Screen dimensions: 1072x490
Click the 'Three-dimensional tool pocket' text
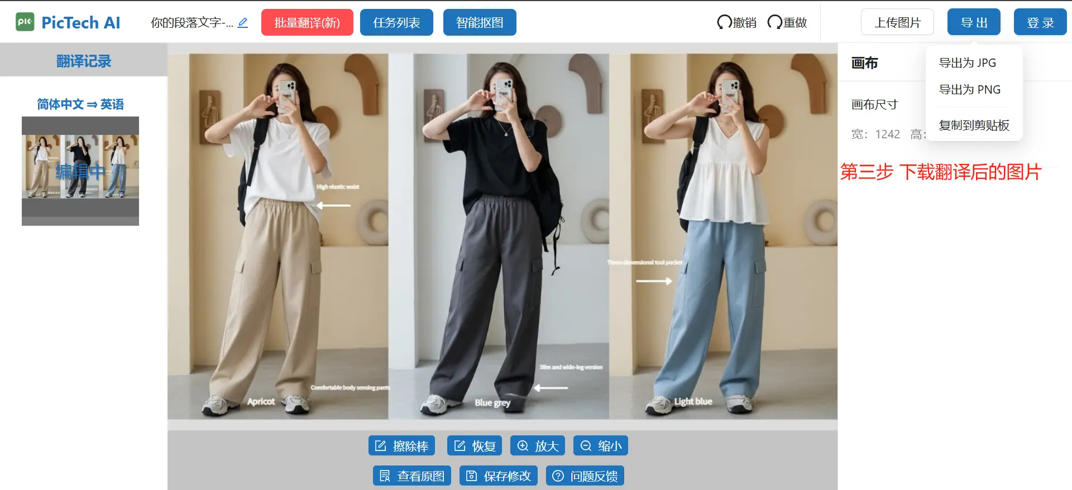[x=645, y=262]
